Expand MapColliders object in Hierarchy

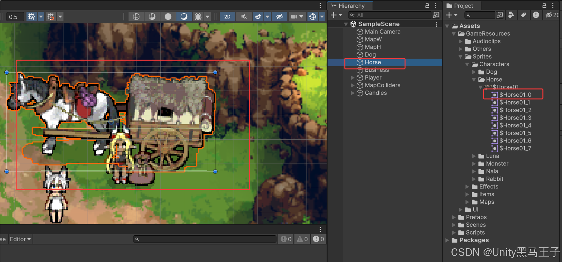[x=352, y=85]
